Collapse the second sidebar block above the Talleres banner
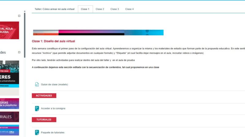The image size is (245, 137). coord(19,52)
